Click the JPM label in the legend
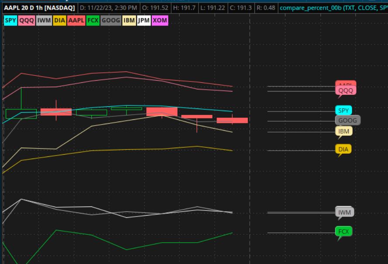388x264 pixels. 144,20
